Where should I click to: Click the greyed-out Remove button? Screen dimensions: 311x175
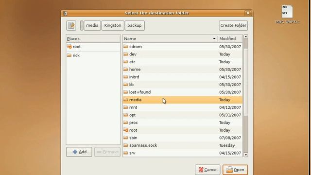tap(107, 152)
